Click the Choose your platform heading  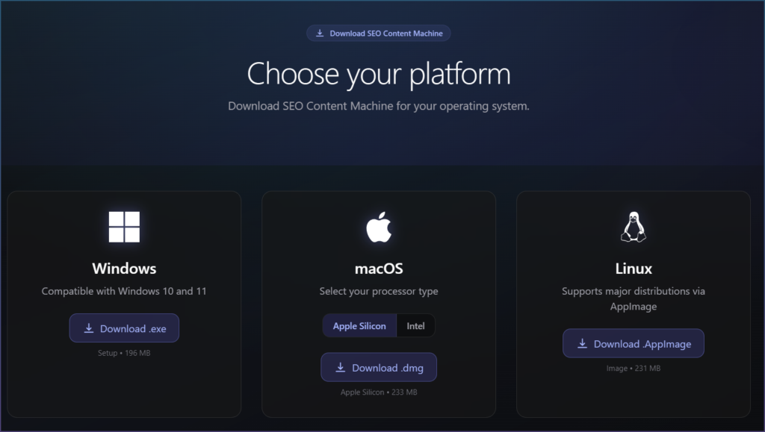379,74
